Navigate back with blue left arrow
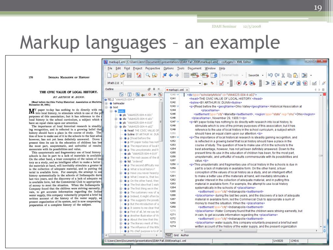 171,75
